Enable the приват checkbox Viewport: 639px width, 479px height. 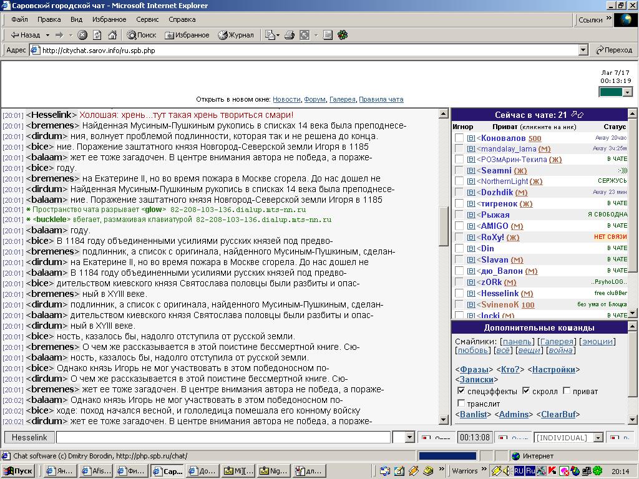pyautogui.click(x=567, y=391)
